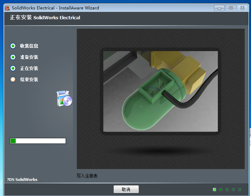
Task: Click the 写入注册表 status text
Action: 87,176
